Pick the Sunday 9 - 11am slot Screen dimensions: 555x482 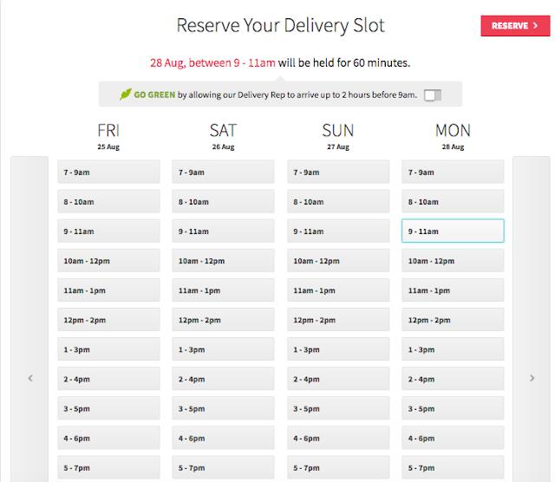[338, 231]
